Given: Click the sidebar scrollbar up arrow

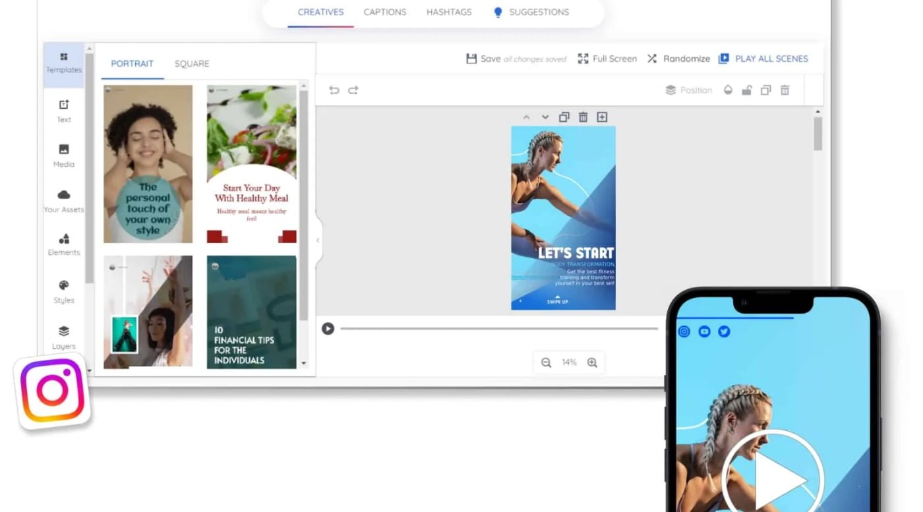Looking at the screenshot, I should click(90, 49).
